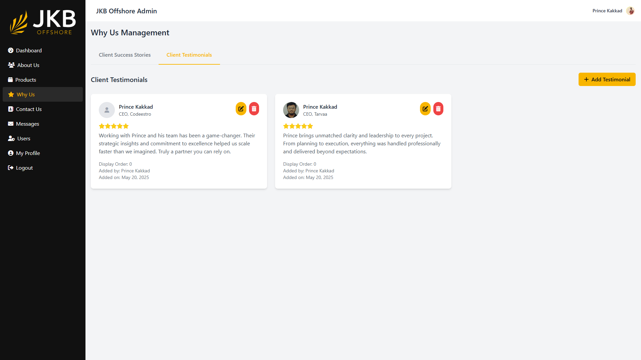This screenshot has width=641, height=360.
Task: Open the Why Us menu item
Action: 26,94
